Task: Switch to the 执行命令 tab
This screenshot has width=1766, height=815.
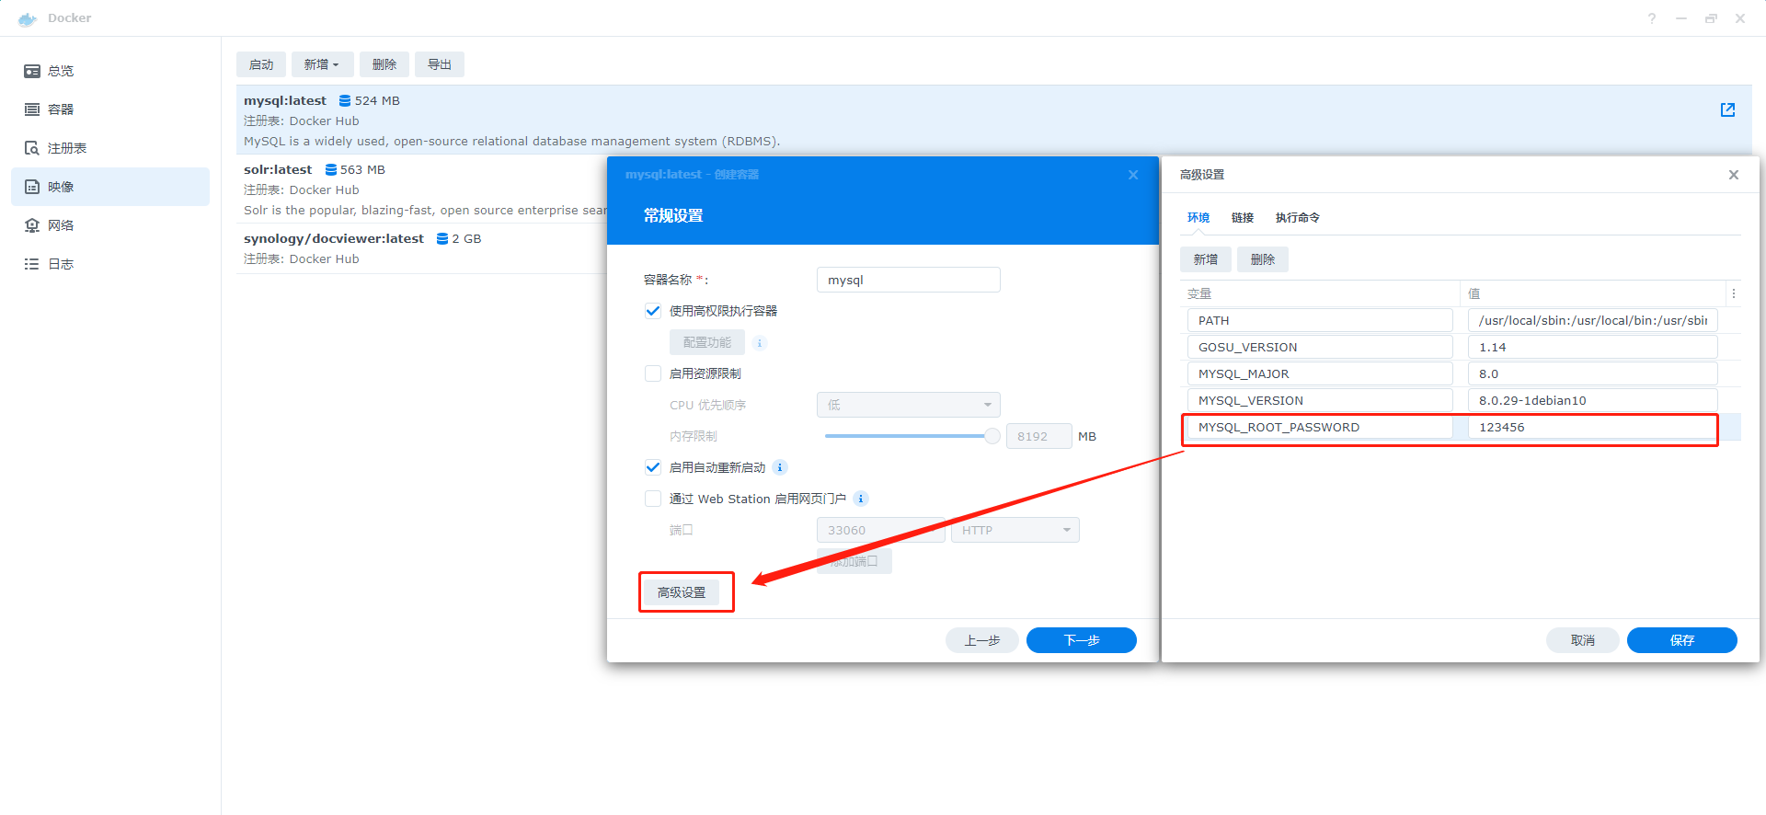Action: pyautogui.click(x=1298, y=218)
